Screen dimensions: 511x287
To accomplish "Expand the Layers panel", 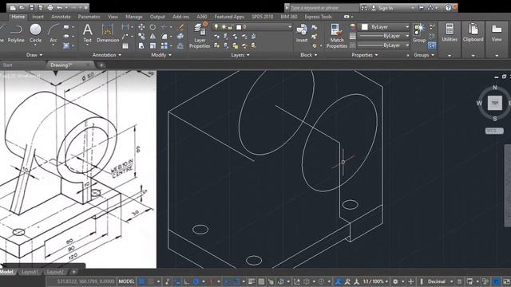I will point(240,55).
